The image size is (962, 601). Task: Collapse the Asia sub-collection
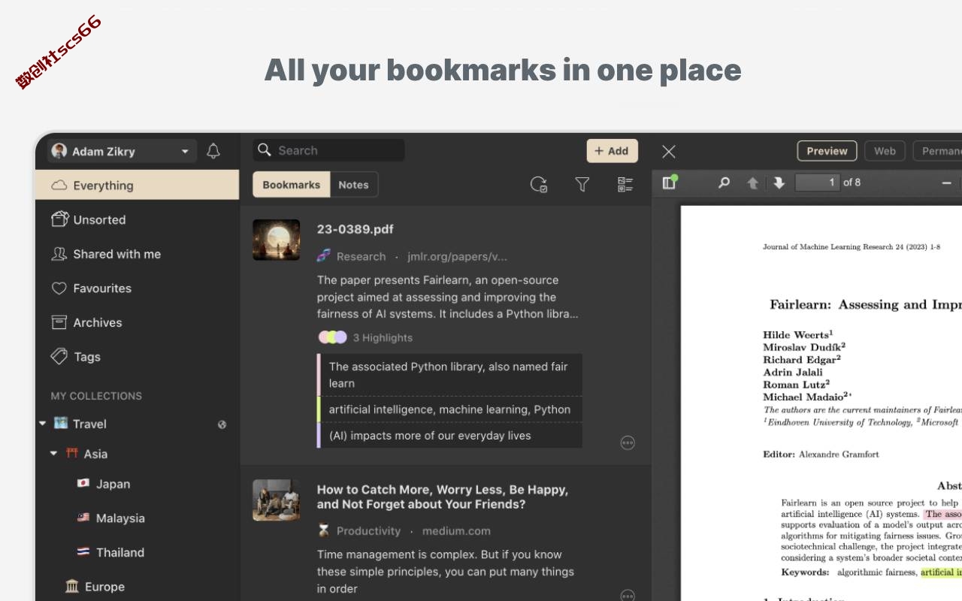click(54, 454)
